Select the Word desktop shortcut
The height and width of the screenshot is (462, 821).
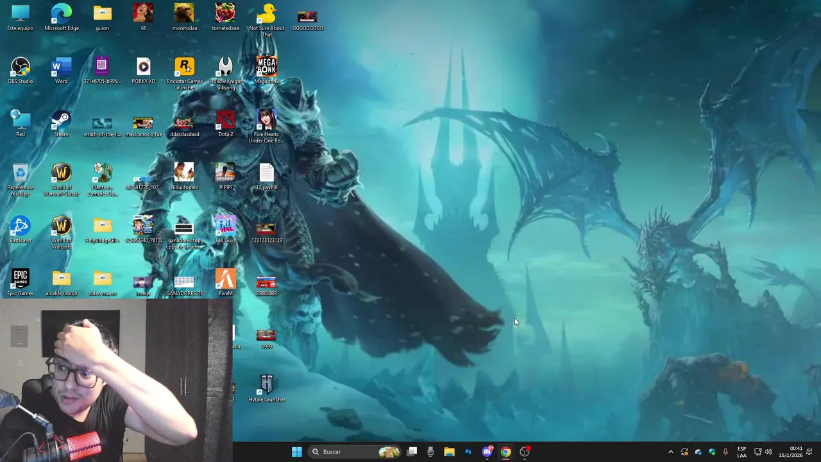click(x=62, y=71)
